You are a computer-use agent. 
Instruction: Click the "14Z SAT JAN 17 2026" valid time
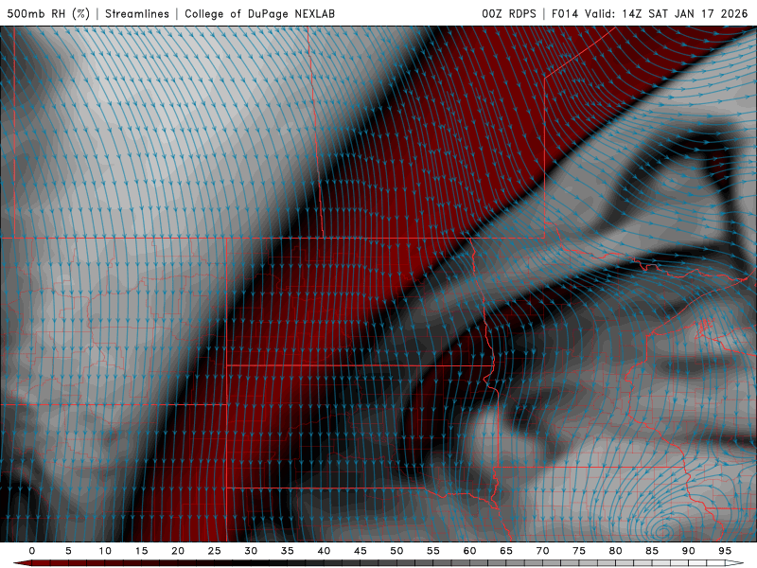(684, 13)
